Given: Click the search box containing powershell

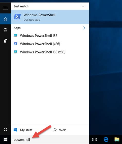Looking at the screenshot, I should pyautogui.click(x=50, y=140).
